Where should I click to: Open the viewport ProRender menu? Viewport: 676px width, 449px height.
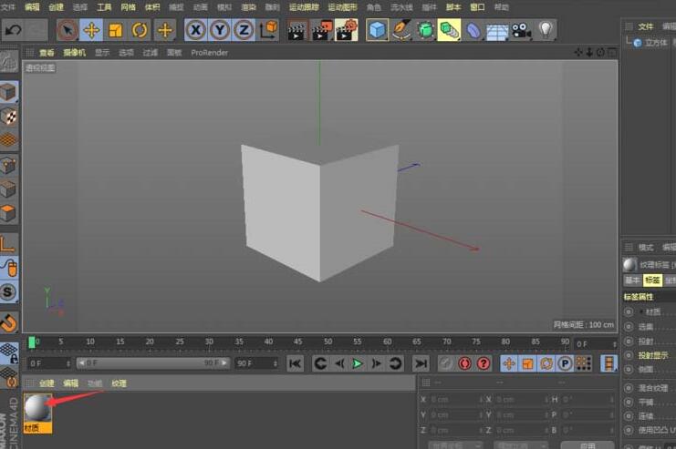coord(209,53)
